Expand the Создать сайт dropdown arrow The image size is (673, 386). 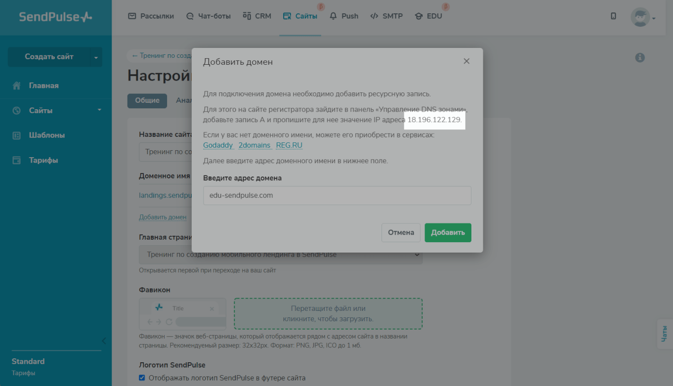96,57
